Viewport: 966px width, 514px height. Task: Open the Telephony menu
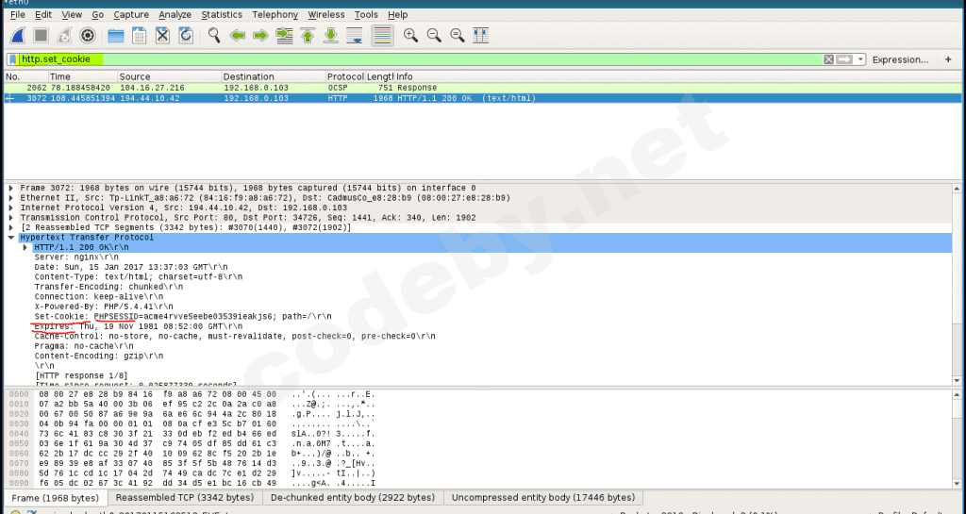pos(275,14)
